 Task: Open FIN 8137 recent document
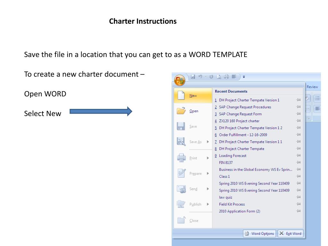(x=226, y=162)
